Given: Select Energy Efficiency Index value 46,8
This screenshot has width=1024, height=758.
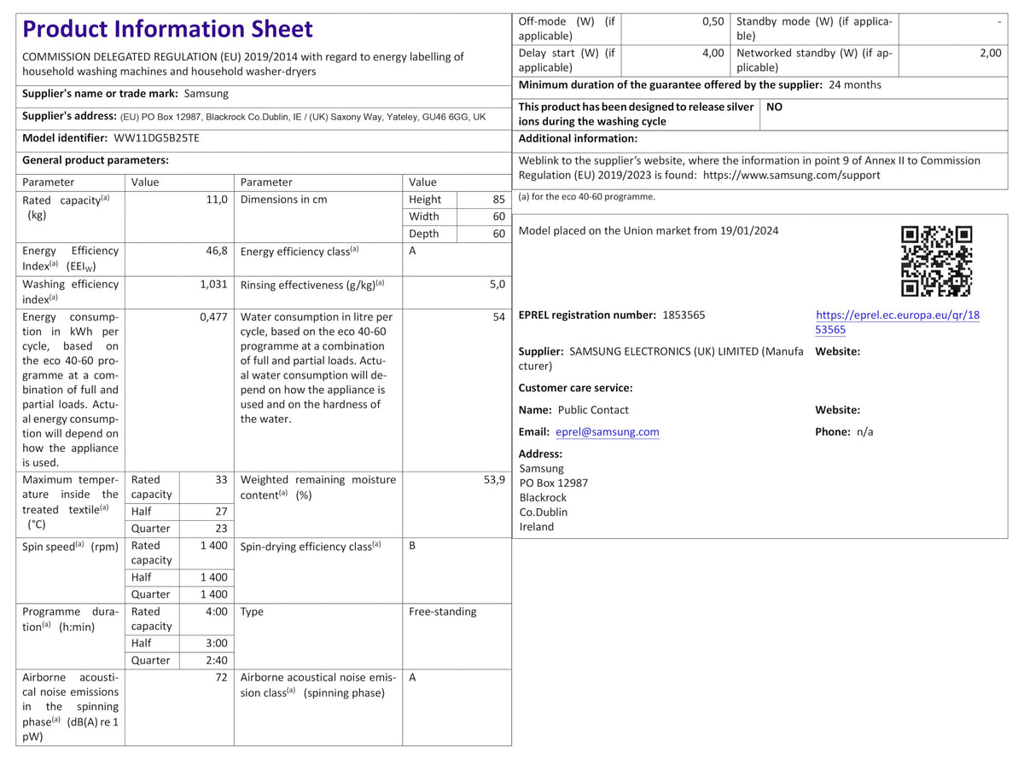Looking at the screenshot, I should 217,251.
